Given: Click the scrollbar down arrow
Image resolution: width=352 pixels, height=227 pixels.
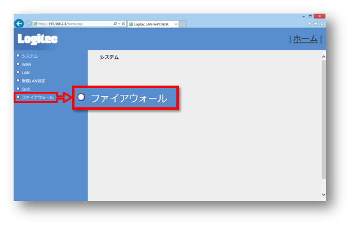Looking at the screenshot, I should (x=323, y=195).
